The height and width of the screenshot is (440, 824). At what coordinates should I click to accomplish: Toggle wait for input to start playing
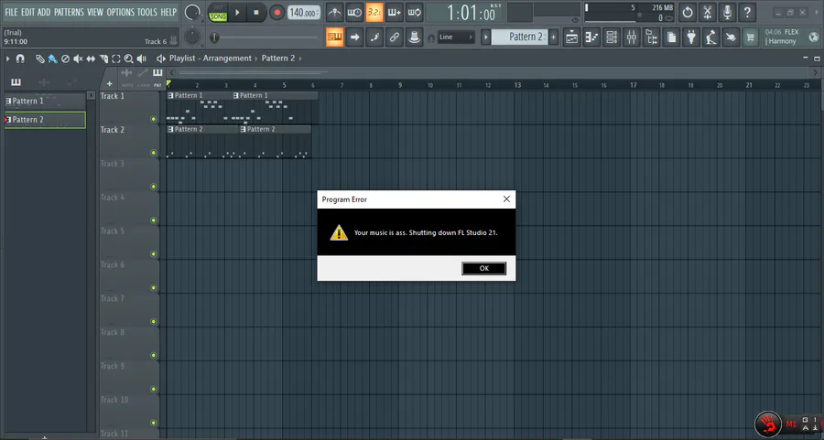pyautogui.click(x=354, y=12)
